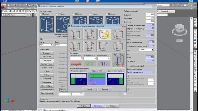Open File menu in AutoCAD
Screen dimensions: 198x111
pos(9,8)
